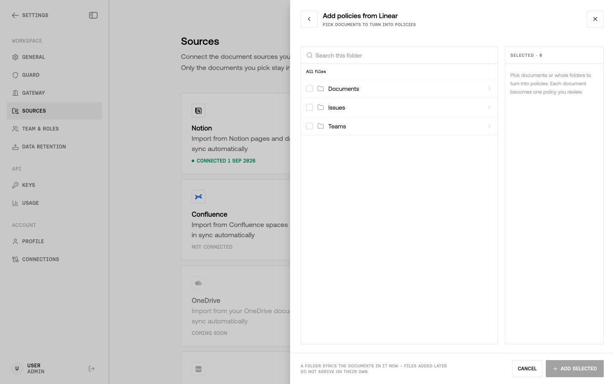
Task: View the API Usage page
Action: point(54,203)
